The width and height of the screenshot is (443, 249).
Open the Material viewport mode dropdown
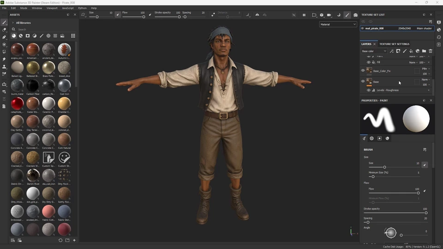[x=338, y=24]
